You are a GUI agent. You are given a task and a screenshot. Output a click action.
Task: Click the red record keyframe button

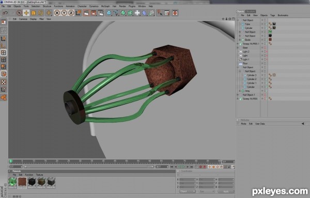200,167
